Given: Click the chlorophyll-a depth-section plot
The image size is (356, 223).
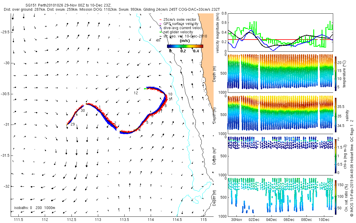Looking at the screenshot, I should coord(280,156).
